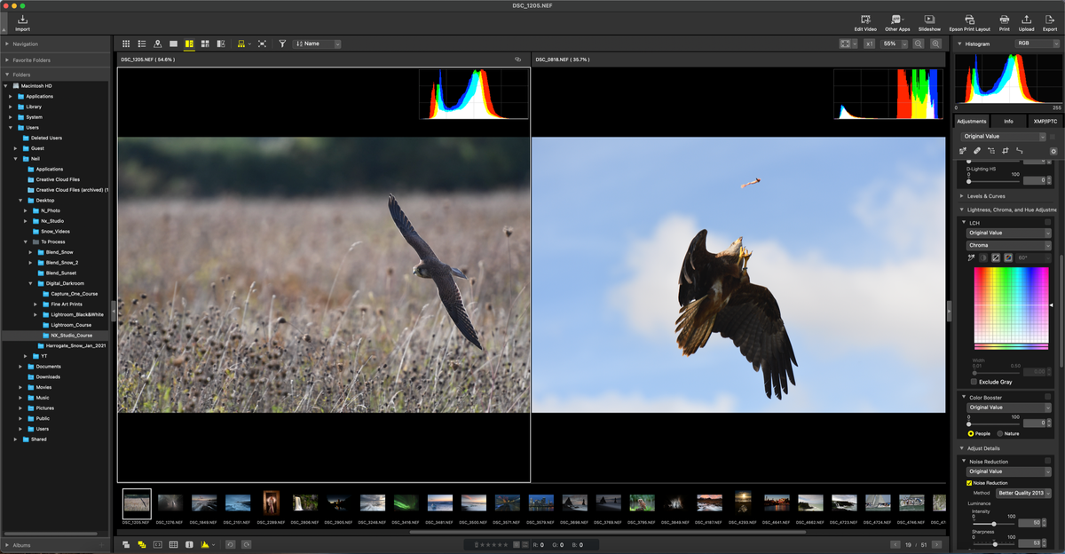Toggle the Noise Reduction checkbox off
1065x554 pixels.
pos(967,482)
